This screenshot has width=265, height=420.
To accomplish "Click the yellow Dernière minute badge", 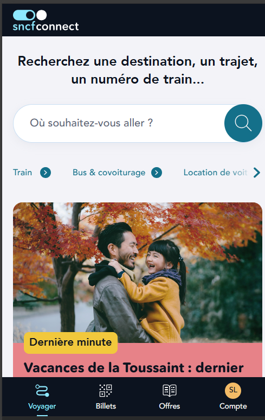I will 70,343.
